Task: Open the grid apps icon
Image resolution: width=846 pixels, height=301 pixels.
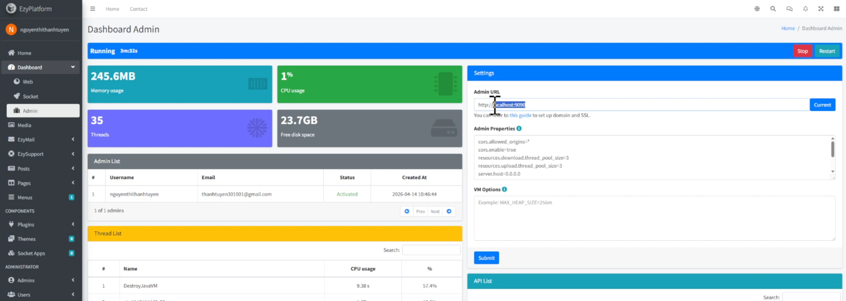Action: click(x=836, y=9)
